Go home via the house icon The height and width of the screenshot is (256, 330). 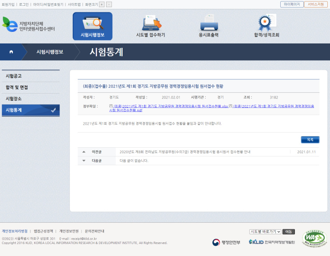coord(12,52)
